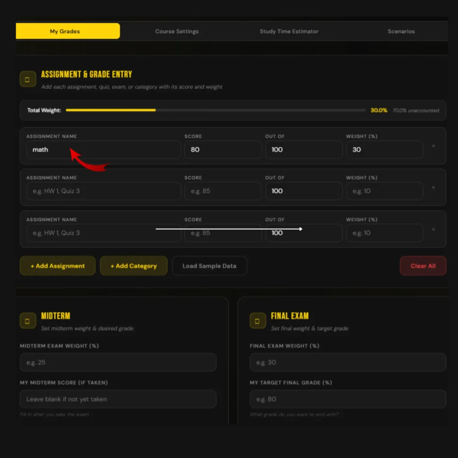Edit the out of field in math row
The width and height of the screenshot is (458, 458).
(x=304, y=149)
